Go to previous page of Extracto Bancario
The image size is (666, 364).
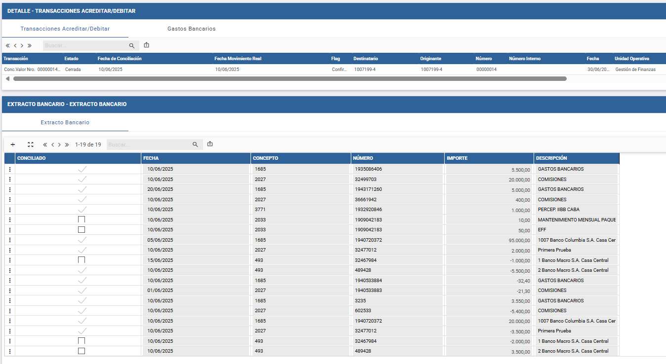click(52, 145)
